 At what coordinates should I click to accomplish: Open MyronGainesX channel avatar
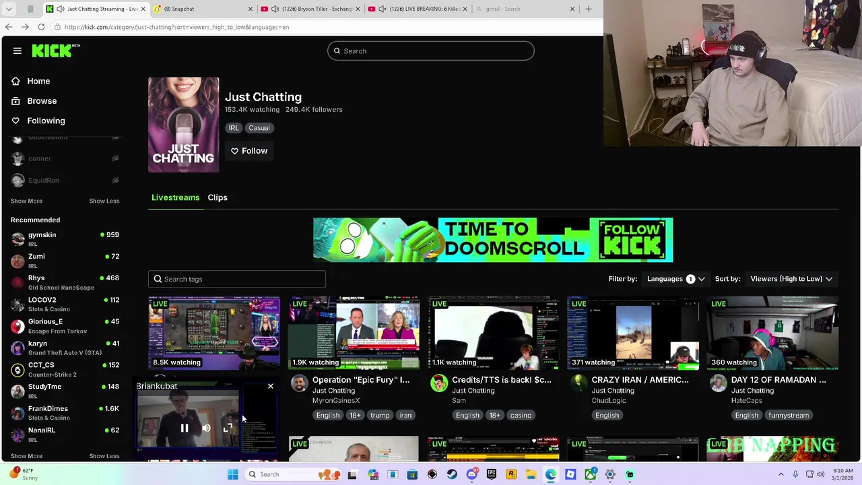point(299,383)
